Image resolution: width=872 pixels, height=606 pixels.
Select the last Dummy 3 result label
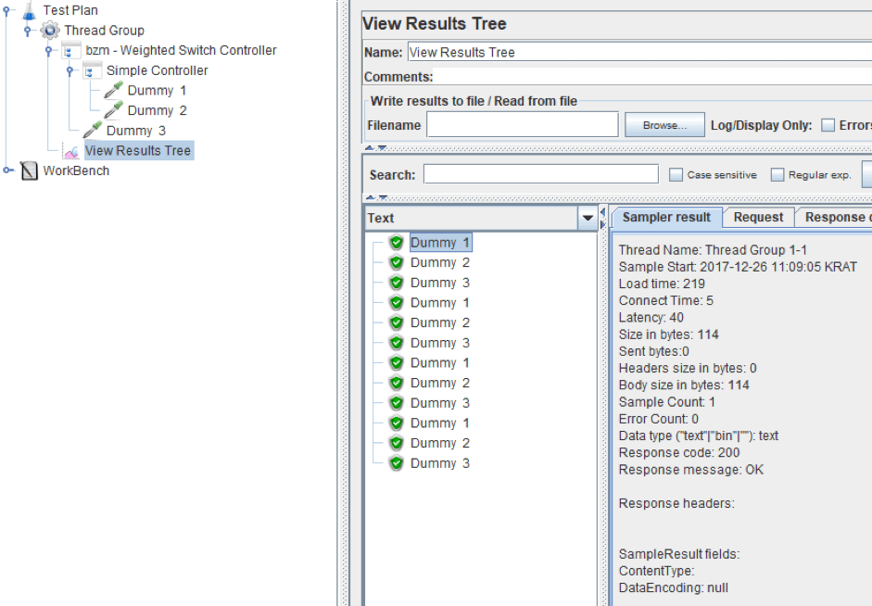[440, 463]
